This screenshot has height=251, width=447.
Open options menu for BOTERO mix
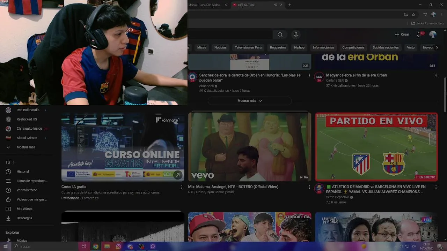click(309, 187)
